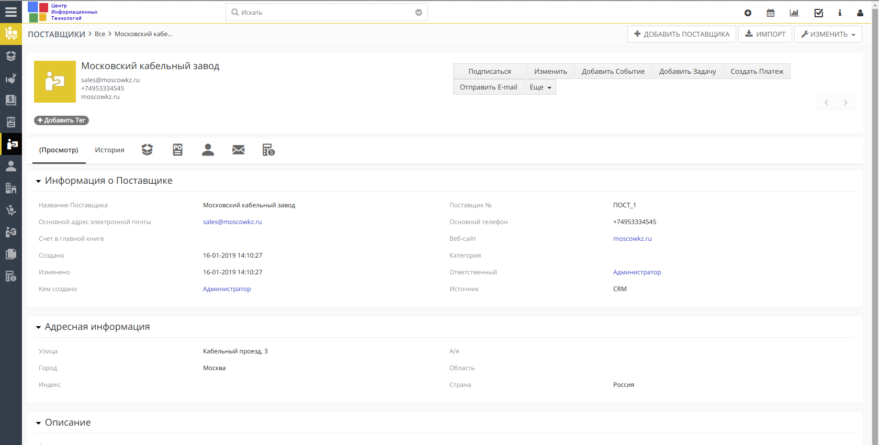
Task: Open the related Contacts person tab
Action: [208, 150]
